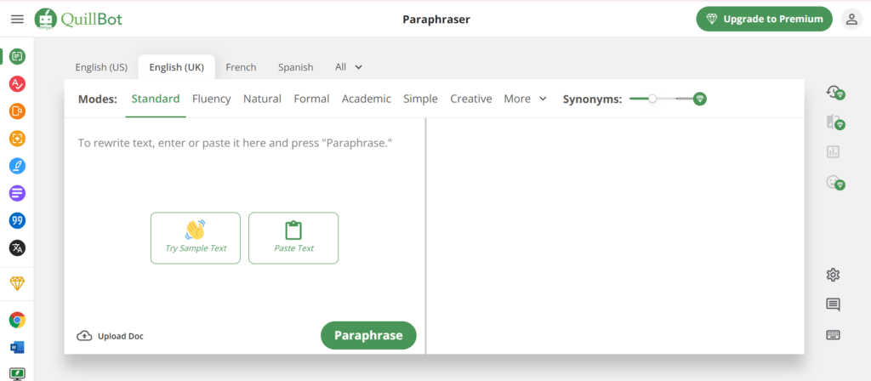Open the Plagiarism Checker sidebar icon

click(x=17, y=111)
